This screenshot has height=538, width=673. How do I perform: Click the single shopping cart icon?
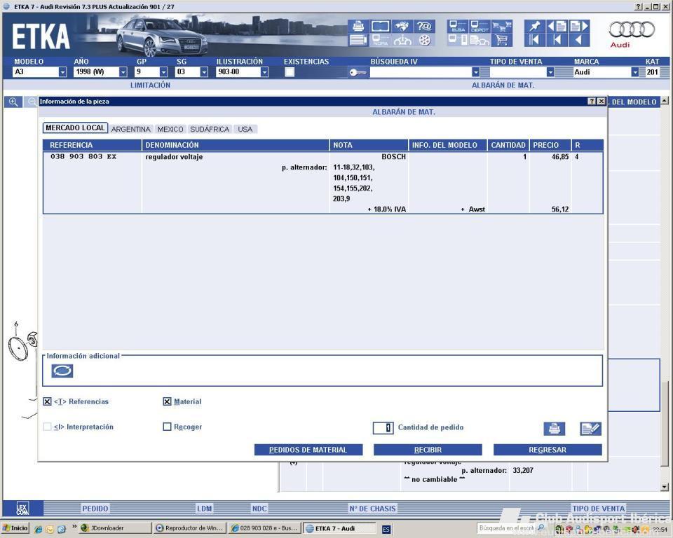click(x=501, y=40)
